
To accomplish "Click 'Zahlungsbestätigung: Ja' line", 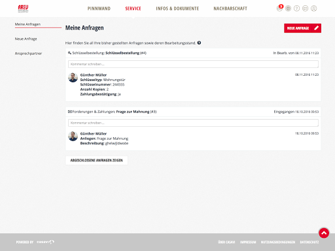I will [x=101, y=94].
